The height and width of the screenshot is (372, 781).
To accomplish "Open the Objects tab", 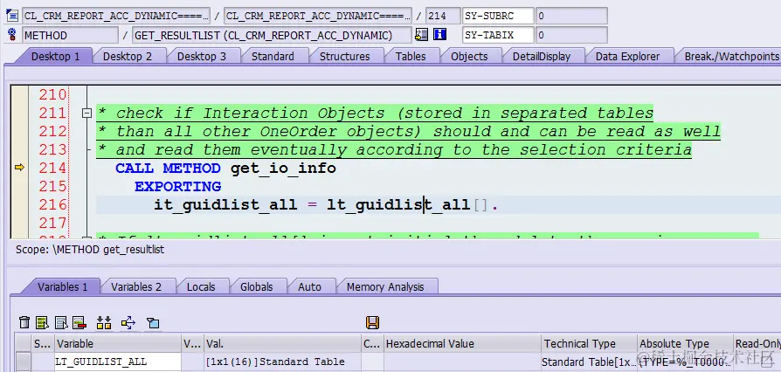I will pos(469,56).
